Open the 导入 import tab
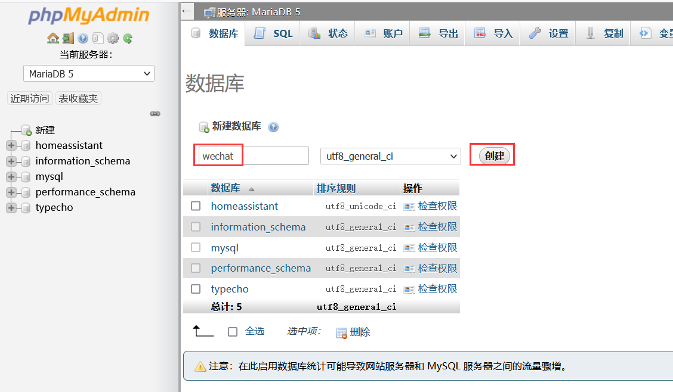Screen dimensions: 673x392 click(493, 33)
